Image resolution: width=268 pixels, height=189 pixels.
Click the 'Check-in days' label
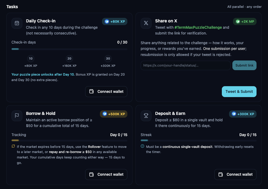point(24,42)
